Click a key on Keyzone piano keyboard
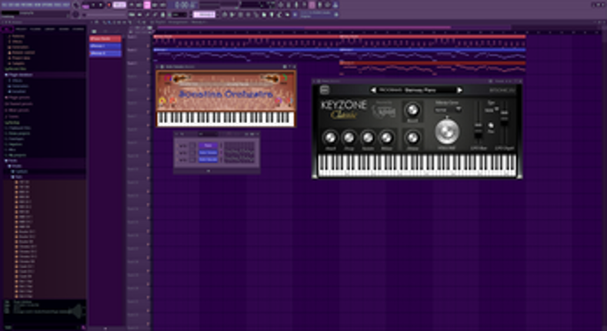Viewport: 607px width, 331px height. click(416, 165)
